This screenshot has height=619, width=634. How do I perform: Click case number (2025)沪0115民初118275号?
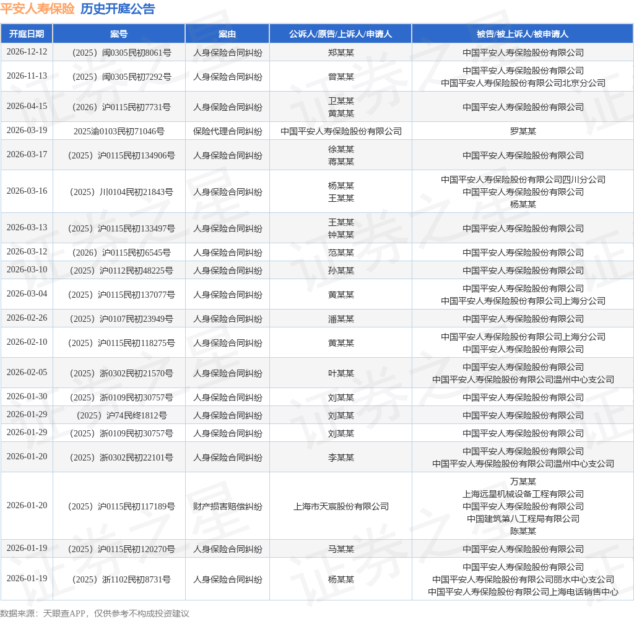click(122, 343)
